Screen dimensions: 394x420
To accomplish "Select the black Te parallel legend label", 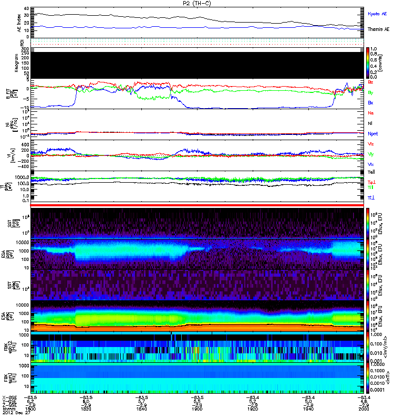I will pos(371,172).
